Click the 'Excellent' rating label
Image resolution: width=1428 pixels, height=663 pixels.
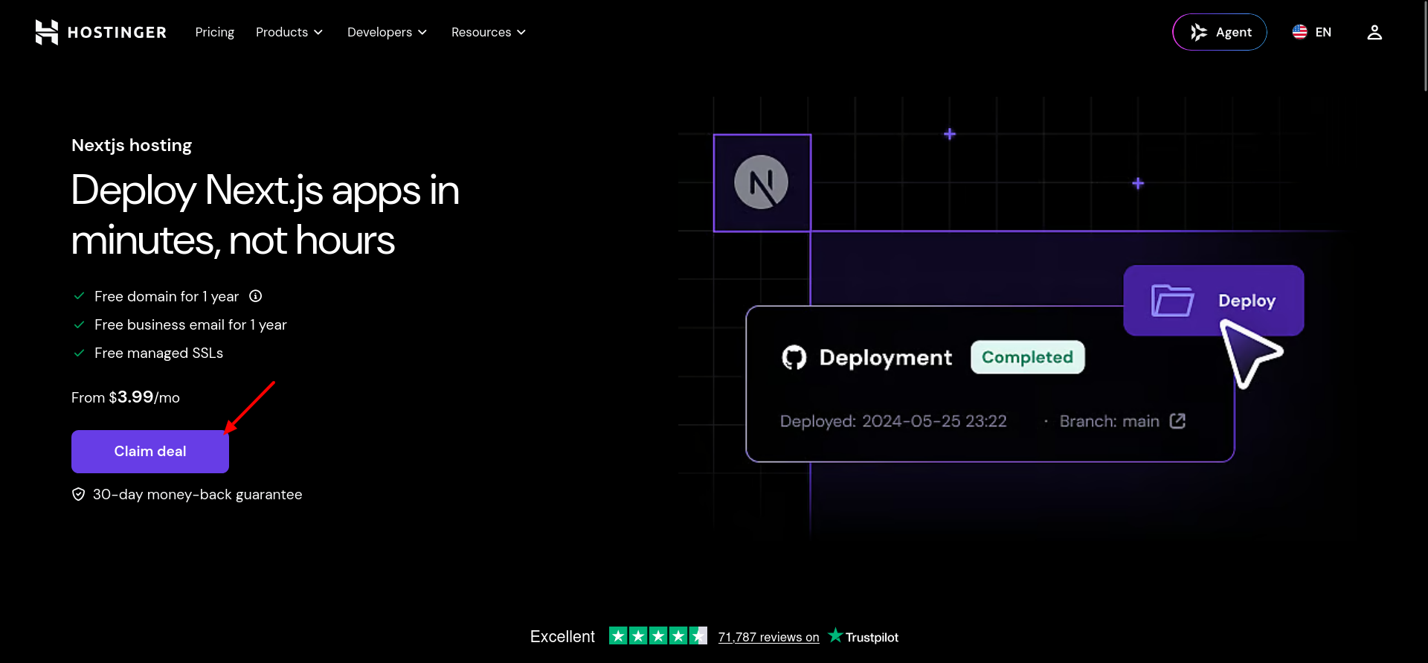(x=562, y=637)
